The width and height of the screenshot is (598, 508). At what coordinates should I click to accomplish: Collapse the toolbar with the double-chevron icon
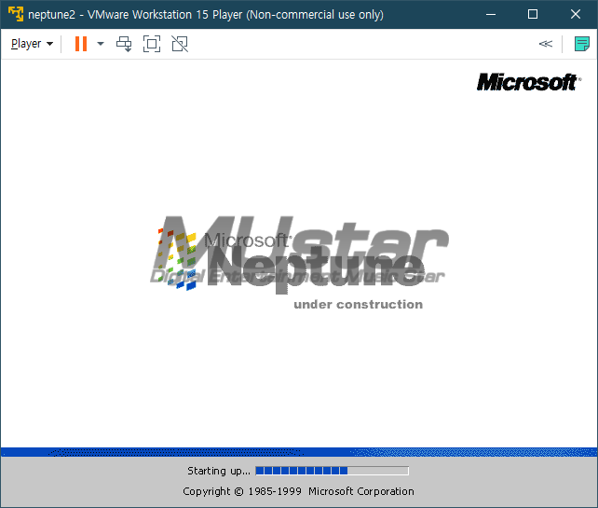pyautogui.click(x=545, y=44)
